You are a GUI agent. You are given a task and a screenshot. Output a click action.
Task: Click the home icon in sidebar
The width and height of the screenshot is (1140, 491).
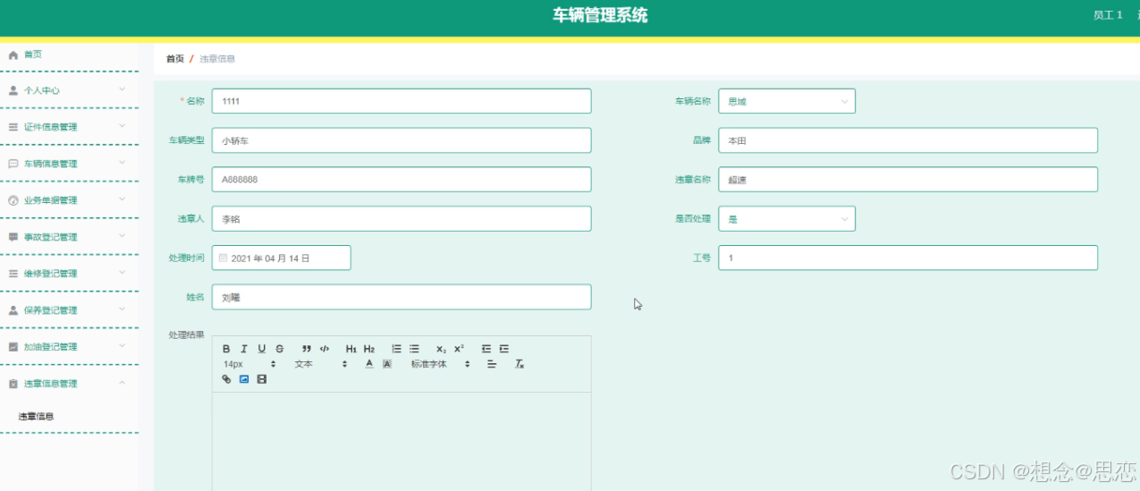13,55
